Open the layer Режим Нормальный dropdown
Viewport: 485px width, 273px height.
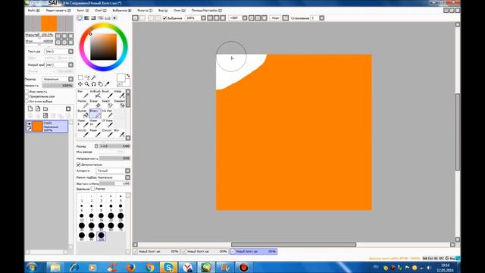(x=58, y=79)
